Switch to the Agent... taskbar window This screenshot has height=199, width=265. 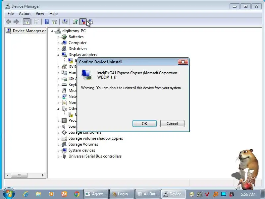pos(96,194)
